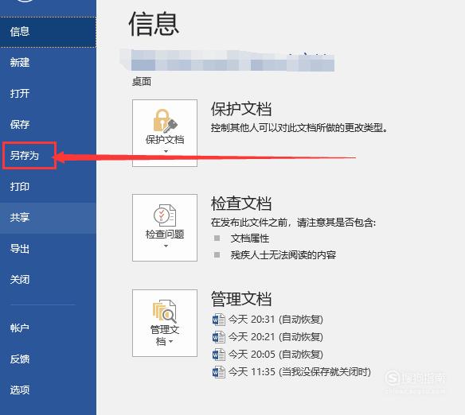This screenshot has width=465, height=415.
Task: Click Word file icon beside 今天 20:21
Action: (219, 337)
